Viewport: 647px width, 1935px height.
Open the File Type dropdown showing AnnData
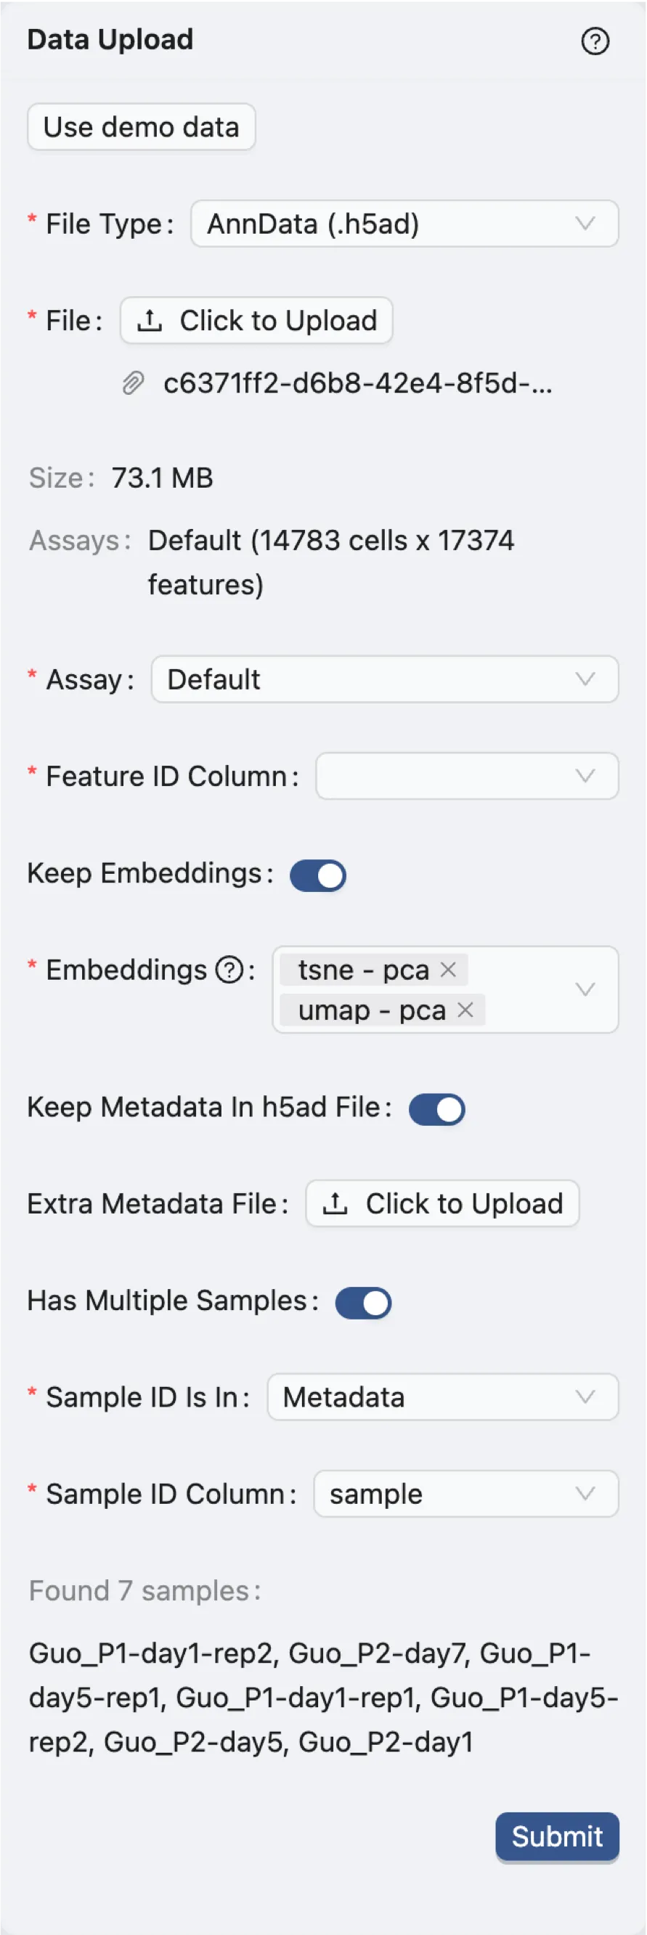click(x=404, y=223)
